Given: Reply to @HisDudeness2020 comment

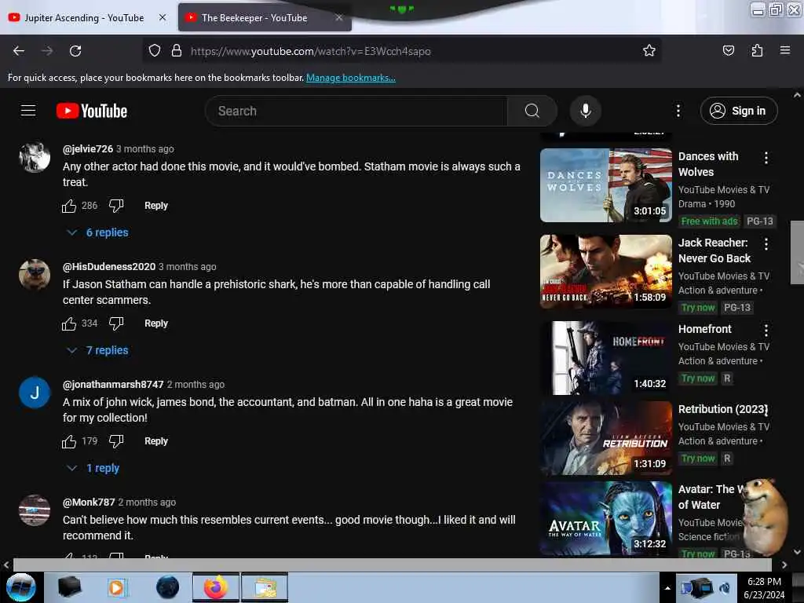Looking at the screenshot, I should click(156, 323).
